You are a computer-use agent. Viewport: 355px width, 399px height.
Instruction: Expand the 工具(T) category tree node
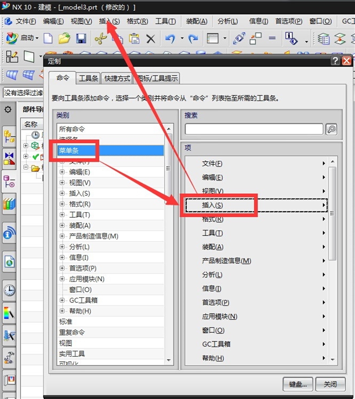click(x=62, y=215)
